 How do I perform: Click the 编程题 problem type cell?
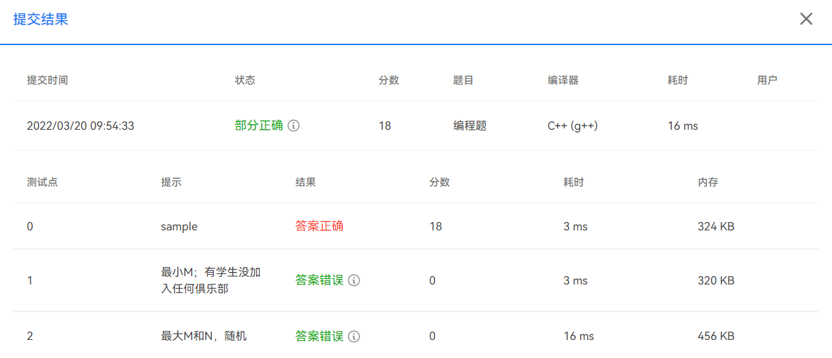click(x=470, y=126)
